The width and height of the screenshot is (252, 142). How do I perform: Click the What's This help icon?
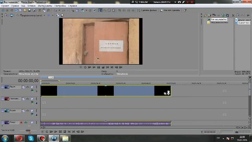(x=185, y=10)
